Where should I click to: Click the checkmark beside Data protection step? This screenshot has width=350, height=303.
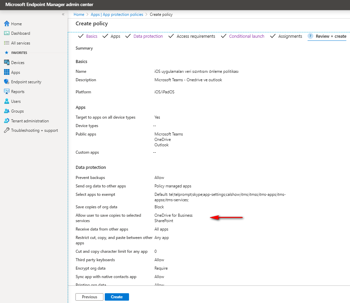(128, 36)
